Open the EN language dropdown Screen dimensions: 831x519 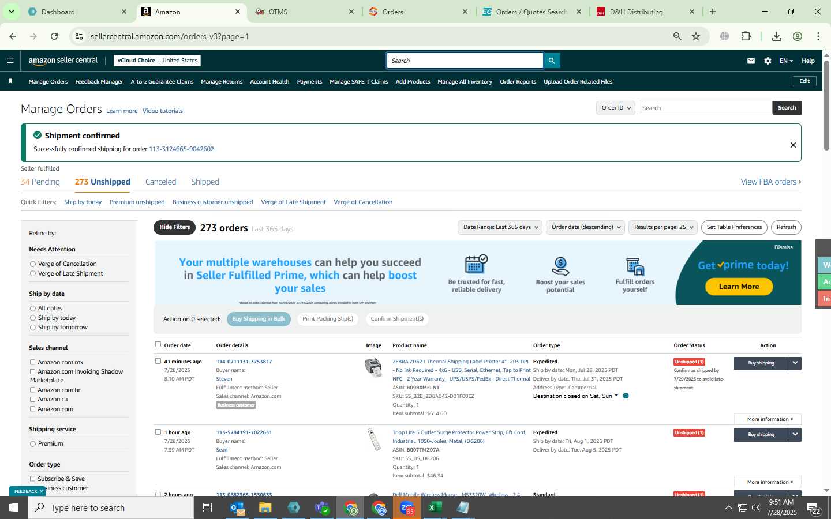786,61
